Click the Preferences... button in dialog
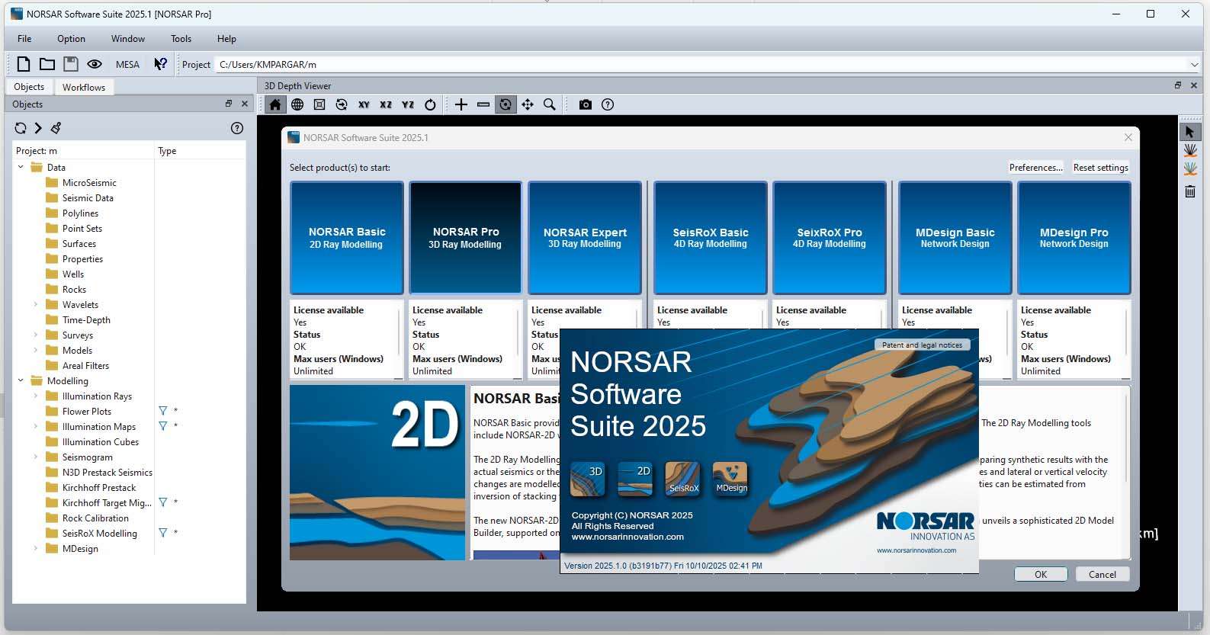Viewport: 1210px width, 635px height. click(1035, 168)
